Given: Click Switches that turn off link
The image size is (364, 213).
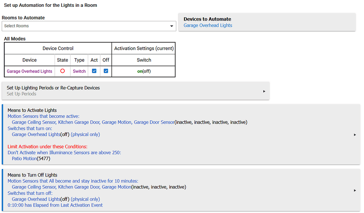Looking at the screenshot, I should (x=30, y=193).
